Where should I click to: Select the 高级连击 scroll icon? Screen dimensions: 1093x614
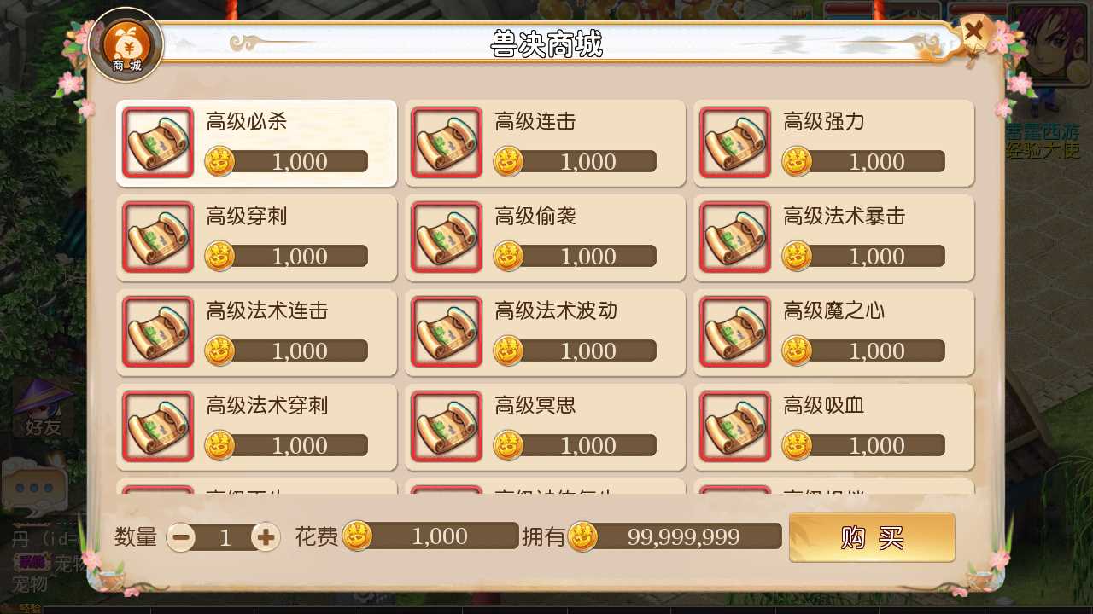[447, 142]
